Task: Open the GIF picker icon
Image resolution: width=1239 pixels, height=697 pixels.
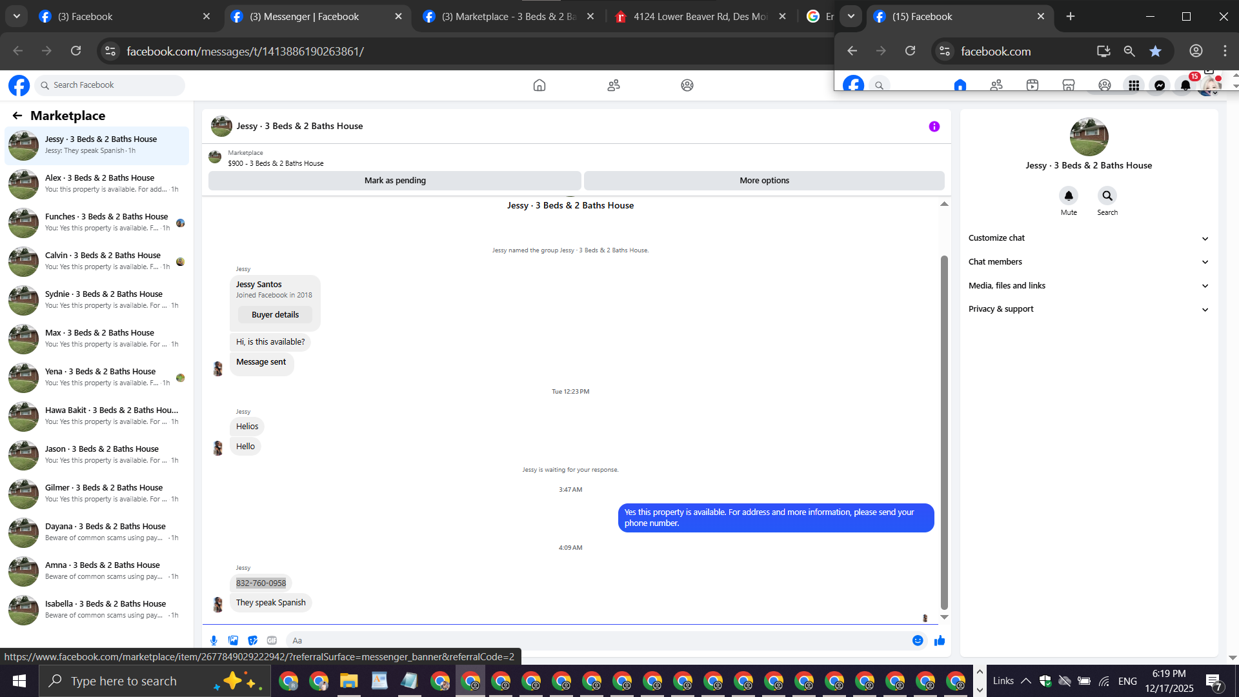Action: 272,640
